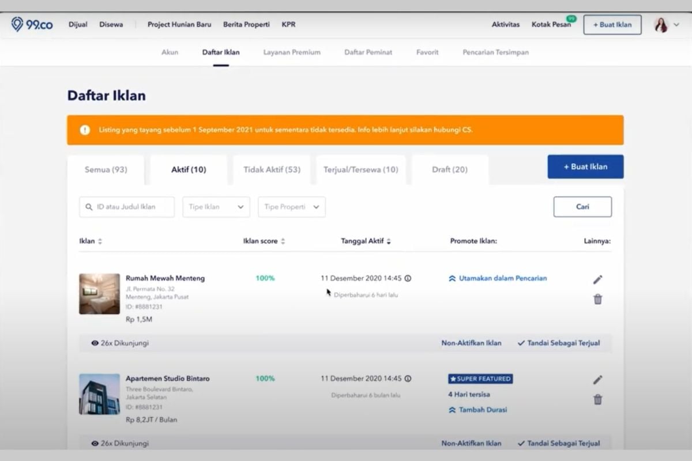Open Rumah Mewah Menteng thumbnail

tap(99, 294)
